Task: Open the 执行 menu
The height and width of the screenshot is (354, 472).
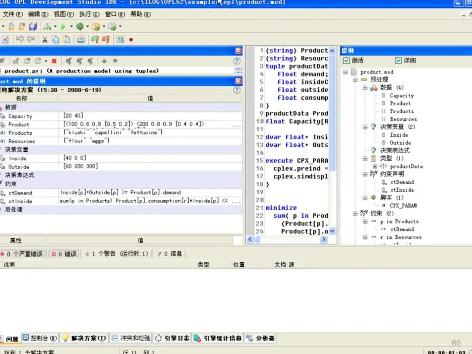Action: tap(89, 14)
